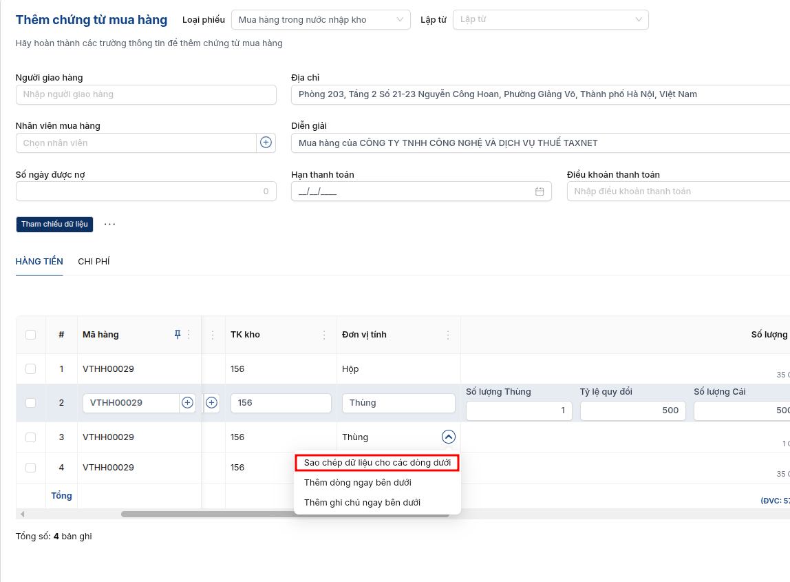Viewport: 790px width, 582px height.
Task: Tick the select-all header checkbox
Action: [31, 335]
